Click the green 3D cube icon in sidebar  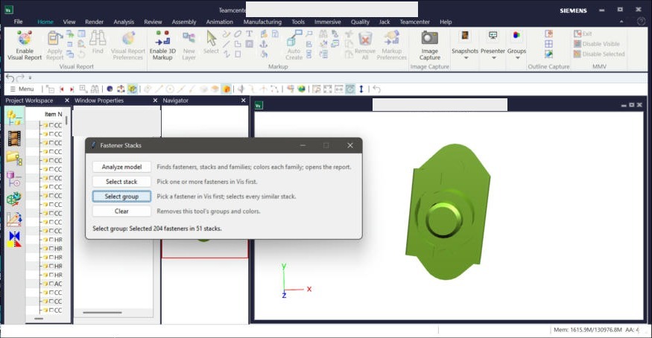click(x=15, y=199)
